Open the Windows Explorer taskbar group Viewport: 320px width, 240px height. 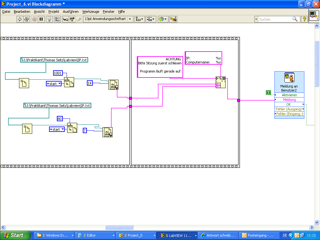(54, 235)
